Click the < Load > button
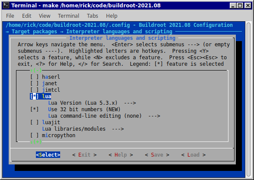 coord(193,155)
